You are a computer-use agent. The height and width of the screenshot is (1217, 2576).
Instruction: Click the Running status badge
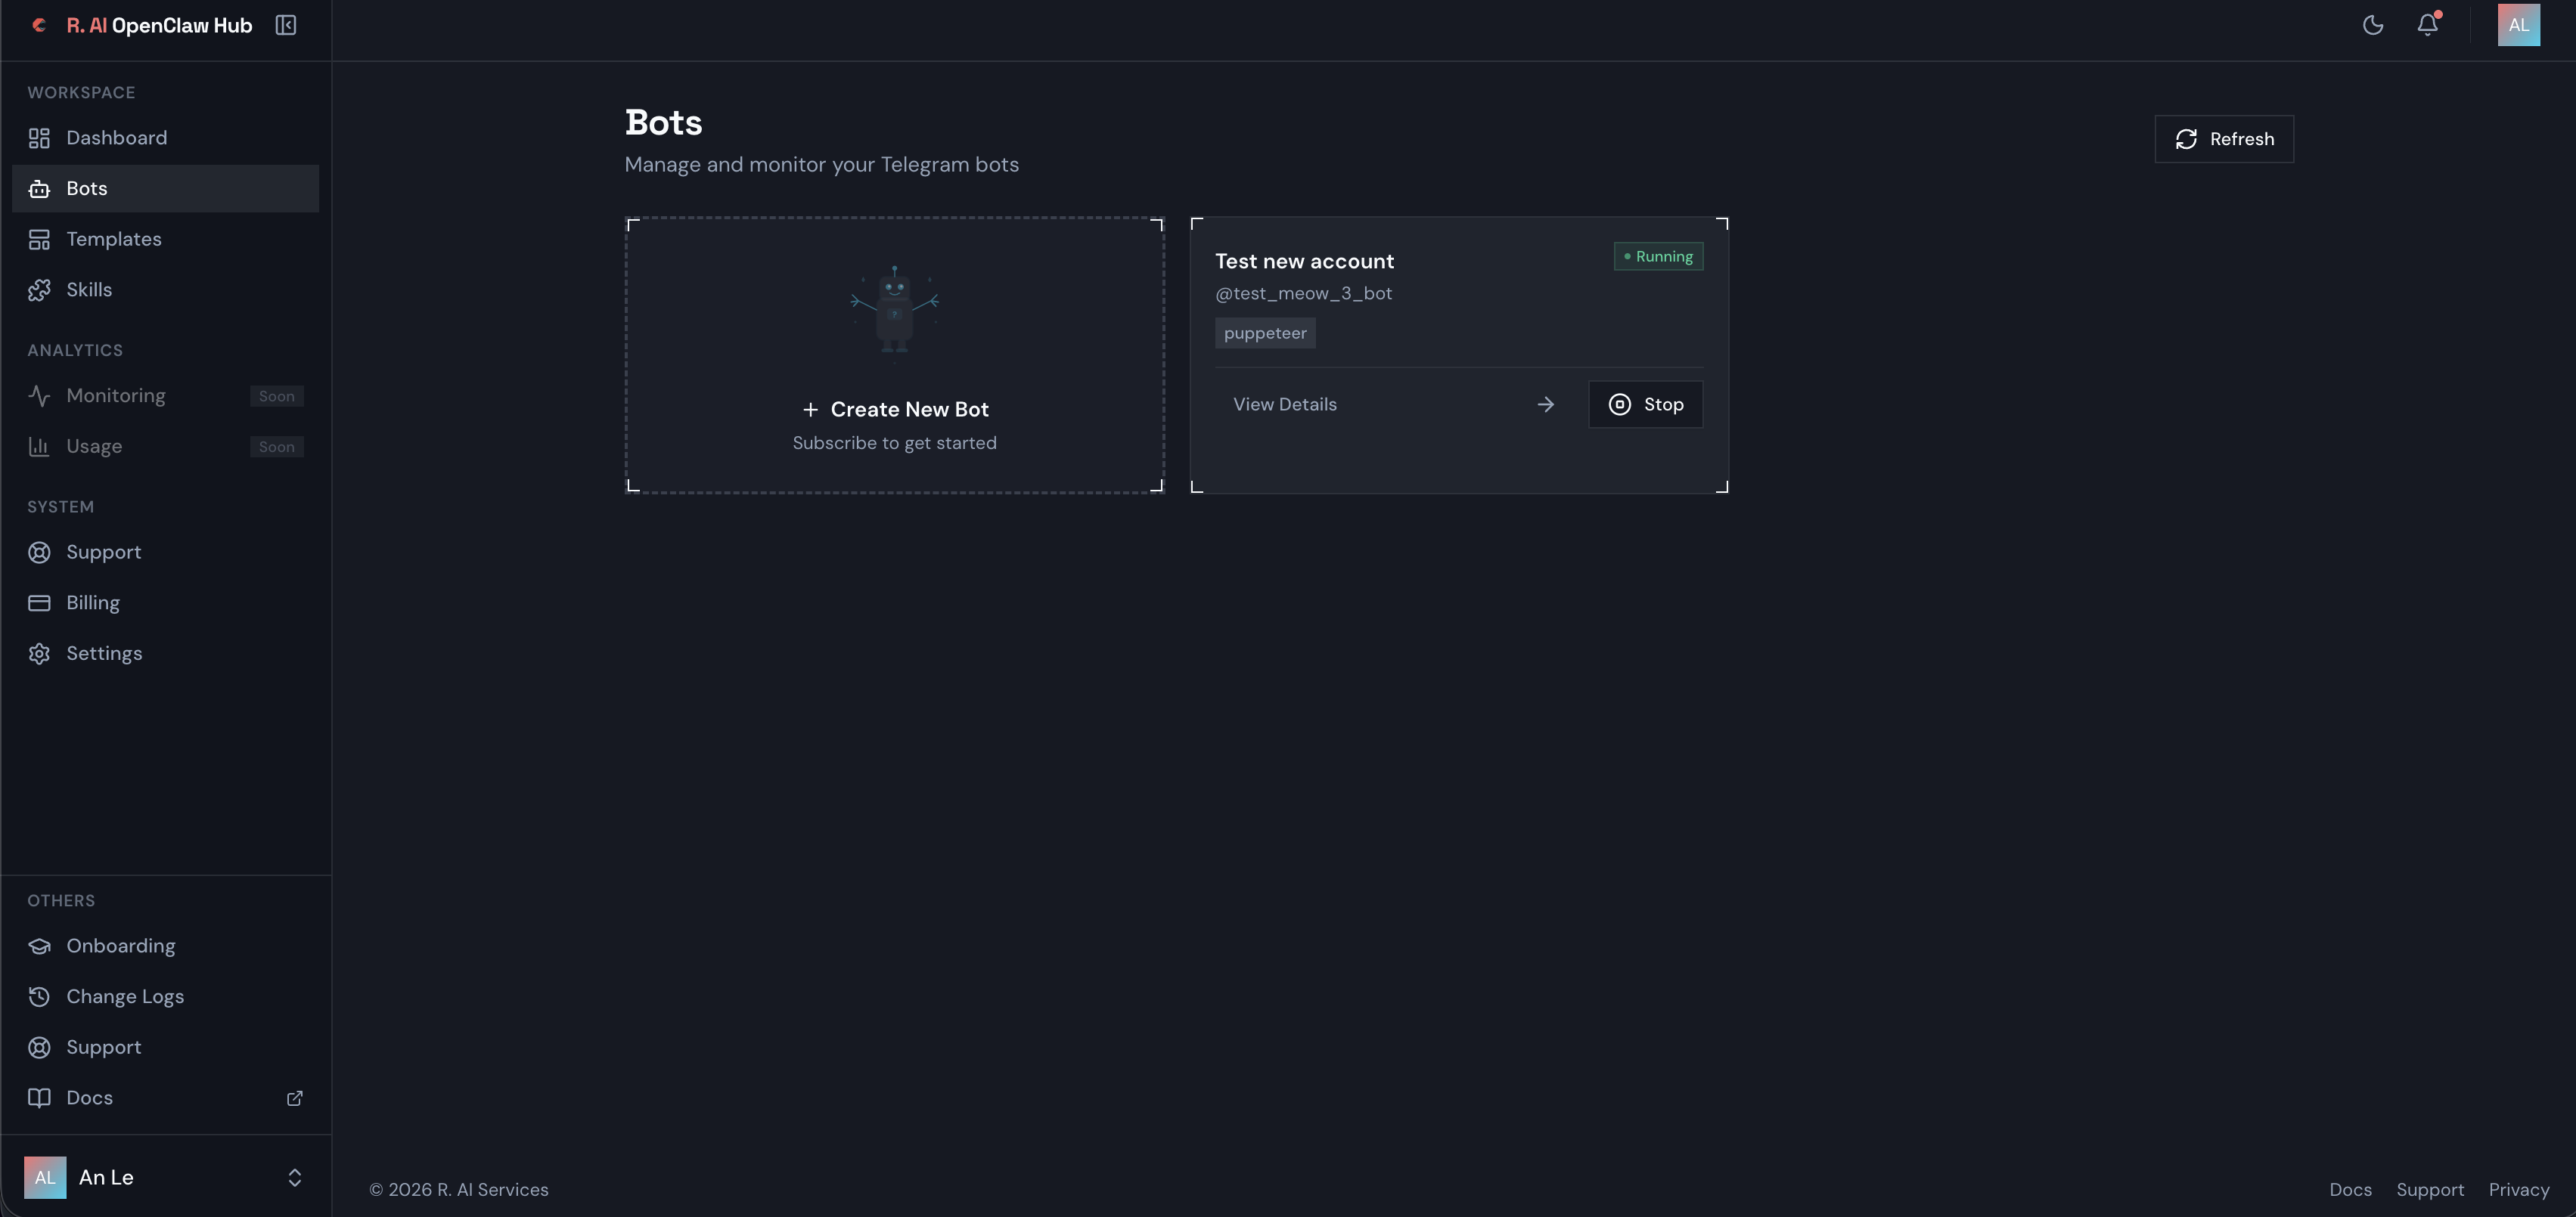pyautogui.click(x=1657, y=255)
